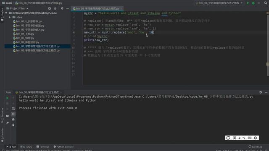This screenshot has width=269, height=151.
Task: Click the Print icon in Run panel
Action: (x=13, y=120)
